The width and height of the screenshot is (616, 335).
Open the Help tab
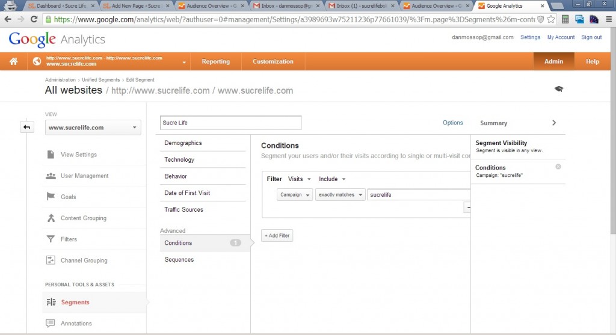593,61
